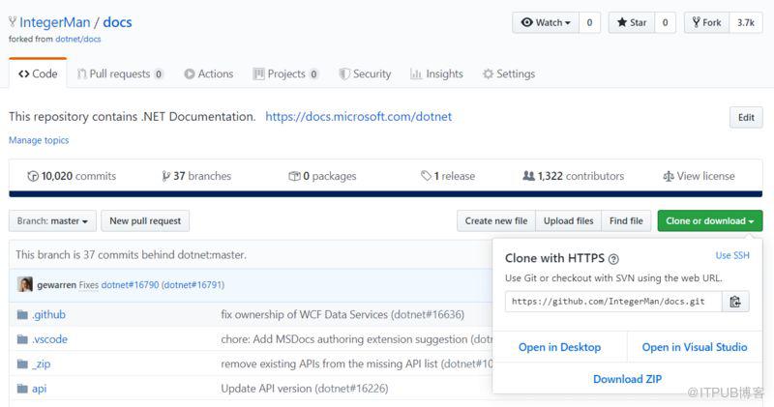Click the help icon beside Clone with HTTPS
774x407 pixels.
(613, 259)
